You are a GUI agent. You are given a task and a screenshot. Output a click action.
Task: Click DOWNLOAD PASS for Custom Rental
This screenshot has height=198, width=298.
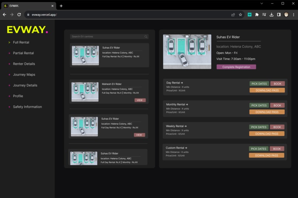coord(267,155)
